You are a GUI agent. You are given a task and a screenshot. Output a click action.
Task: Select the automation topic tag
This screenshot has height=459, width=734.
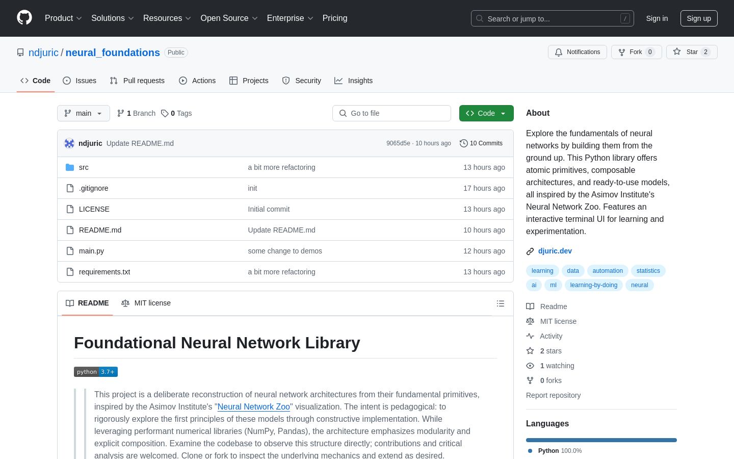(608, 271)
